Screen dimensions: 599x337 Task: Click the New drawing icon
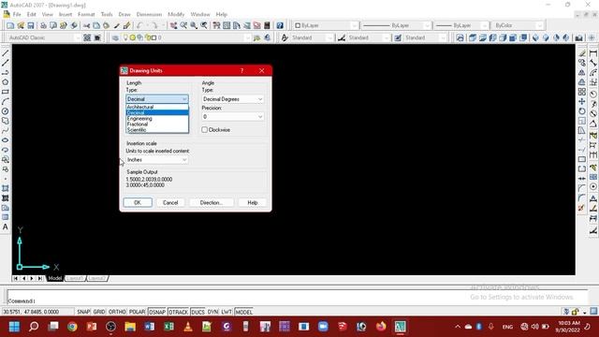[x=10, y=25]
